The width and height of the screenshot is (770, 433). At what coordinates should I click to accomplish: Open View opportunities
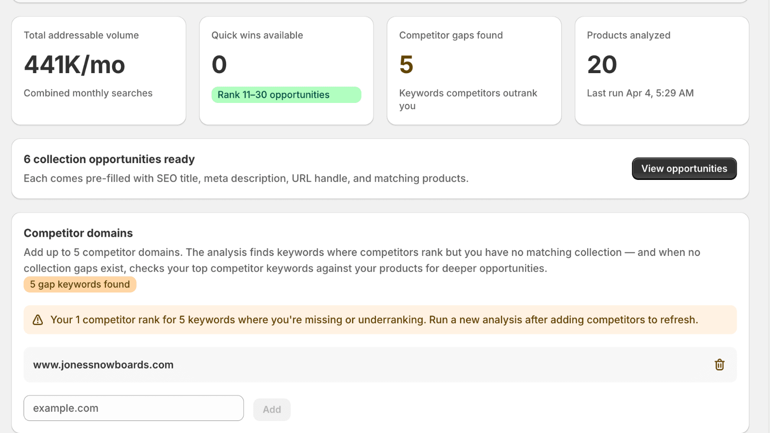[684, 168]
